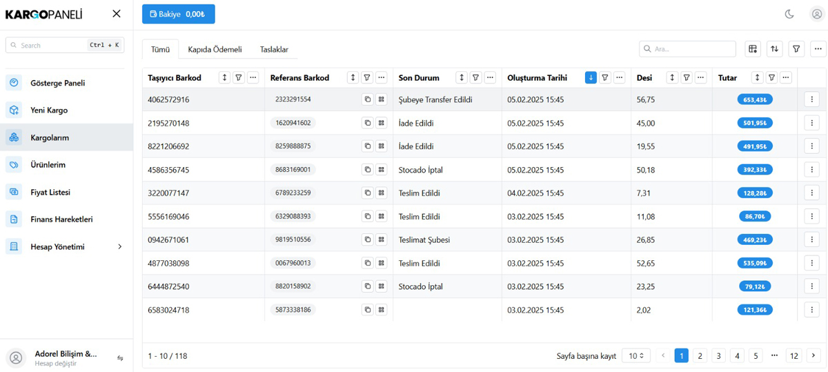Sort by Taşıyıcı Barkod column
Image resolution: width=828 pixels, height=372 pixels.
(224, 78)
